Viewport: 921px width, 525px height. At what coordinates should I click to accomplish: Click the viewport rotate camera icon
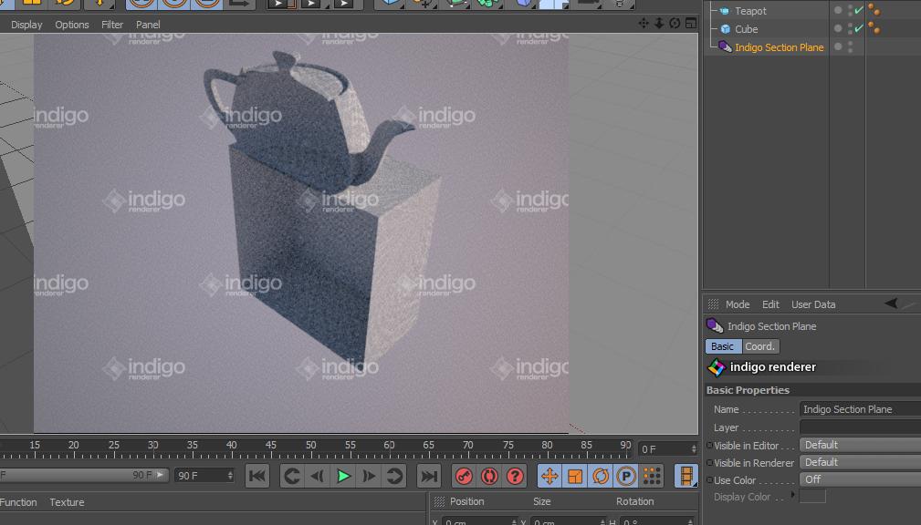(675, 24)
